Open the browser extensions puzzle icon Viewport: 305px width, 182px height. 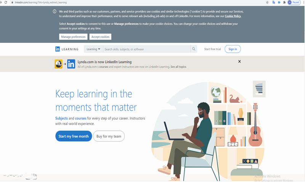[x=284, y=2]
